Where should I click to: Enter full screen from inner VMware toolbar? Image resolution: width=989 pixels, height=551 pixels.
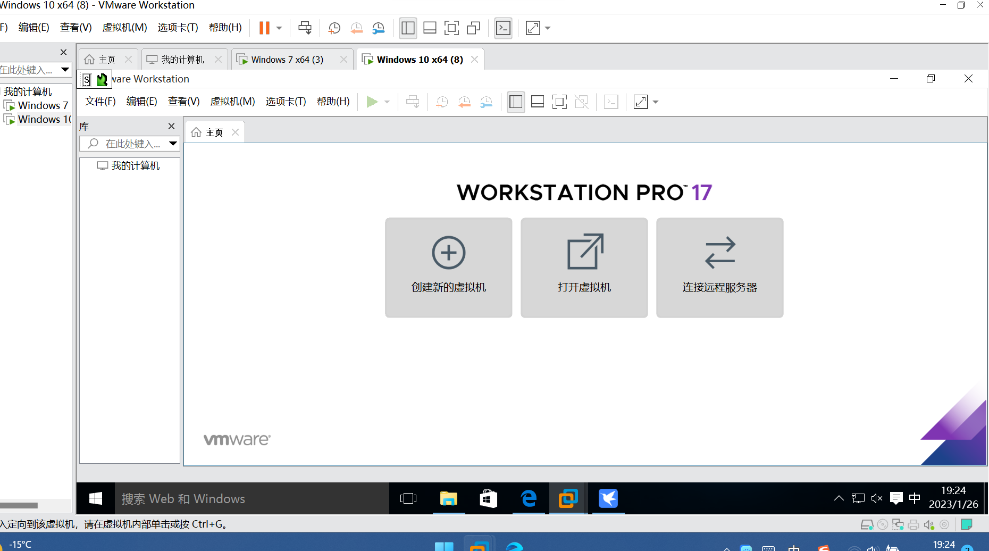click(x=559, y=102)
